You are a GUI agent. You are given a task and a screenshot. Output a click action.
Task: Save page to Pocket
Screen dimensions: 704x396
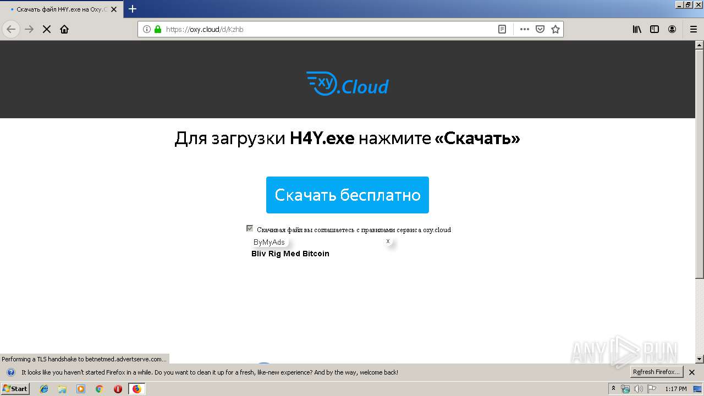click(x=540, y=29)
